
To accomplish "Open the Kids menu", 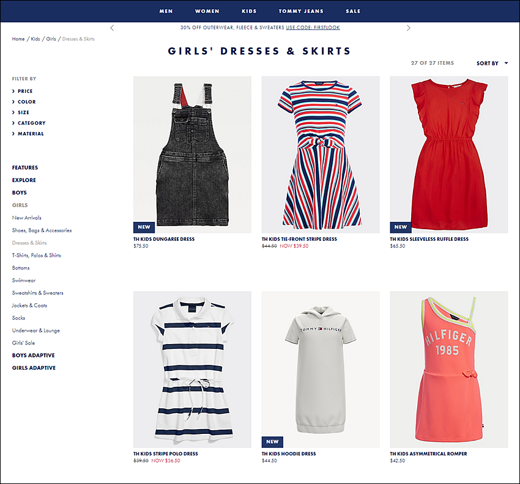I will click(249, 11).
